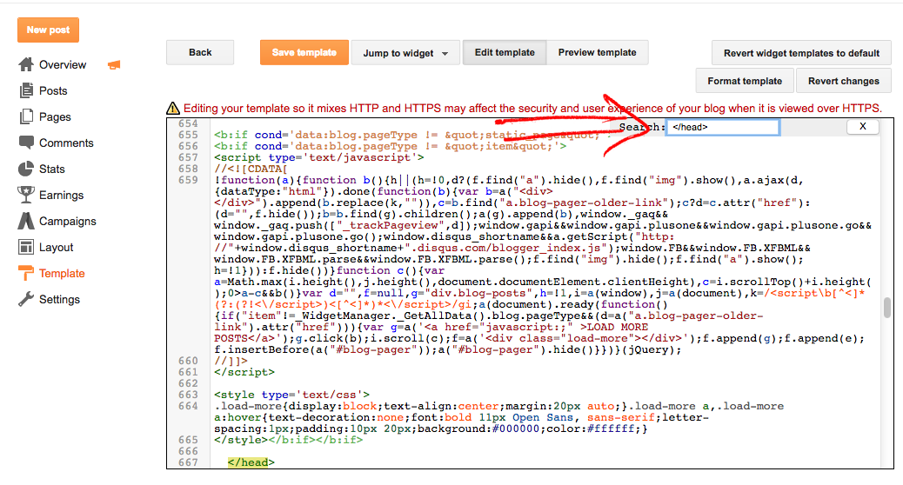Click Save template
Viewport: 903px width, 485px height.
304,52
